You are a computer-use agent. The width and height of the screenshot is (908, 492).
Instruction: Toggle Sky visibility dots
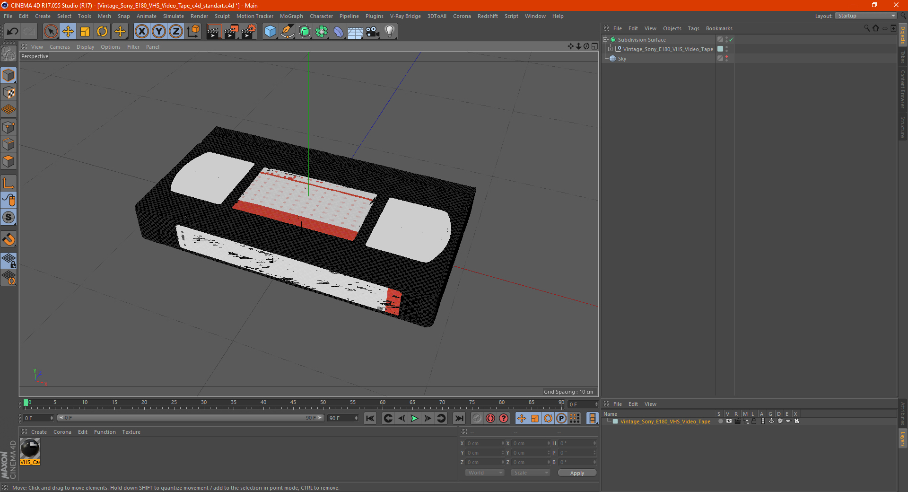(x=726, y=58)
